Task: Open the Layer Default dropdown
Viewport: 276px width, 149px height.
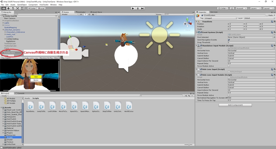Action: point(259,18)
